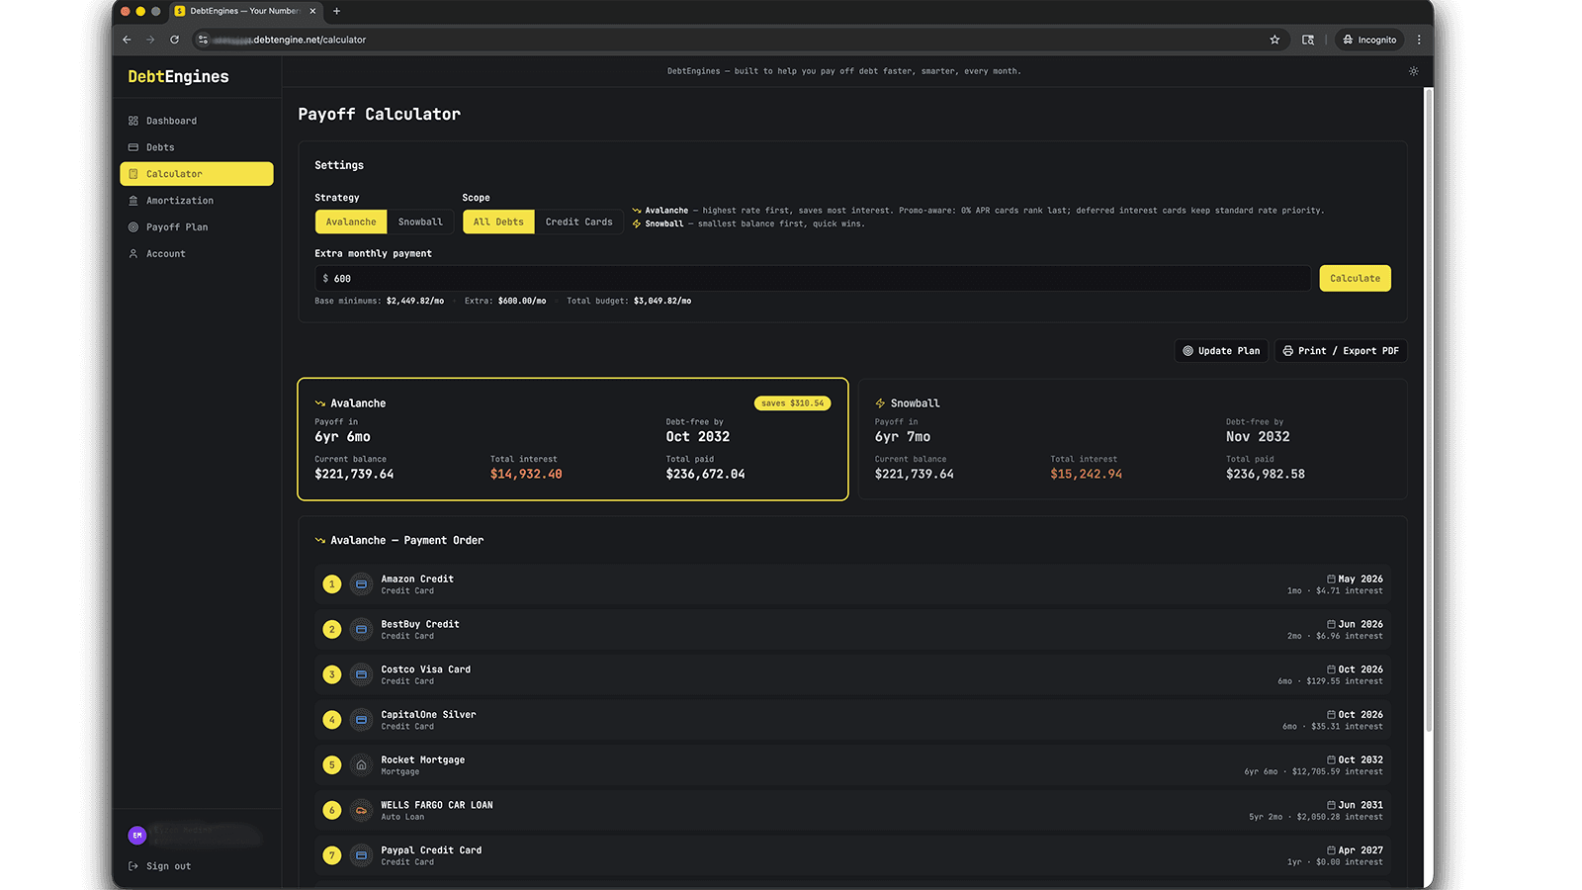1582x890 pixels.
Task: Select the Avalanche strategy option
Action: 350,222
